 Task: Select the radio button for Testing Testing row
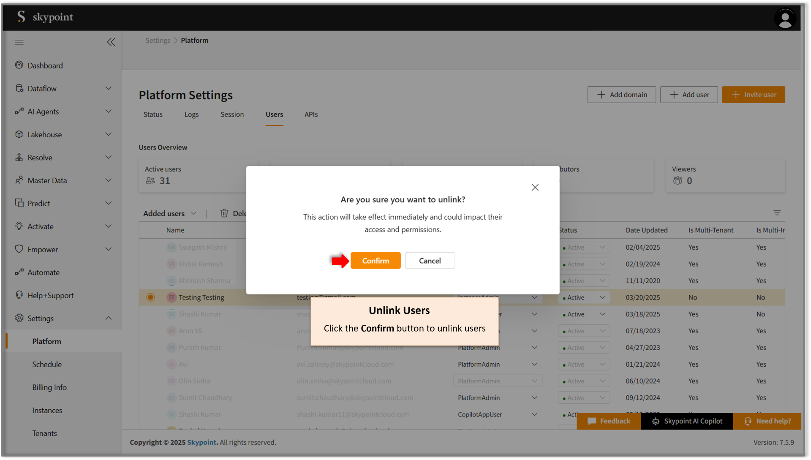click(150, 297)
